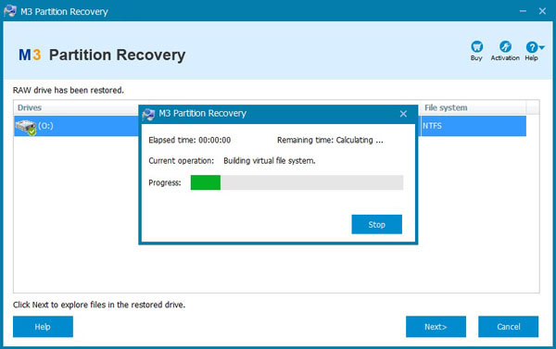Click the app icon in progress dialog title
Image resolution: width=556 pixels, height=349 pixels.
tap(148, 114)
